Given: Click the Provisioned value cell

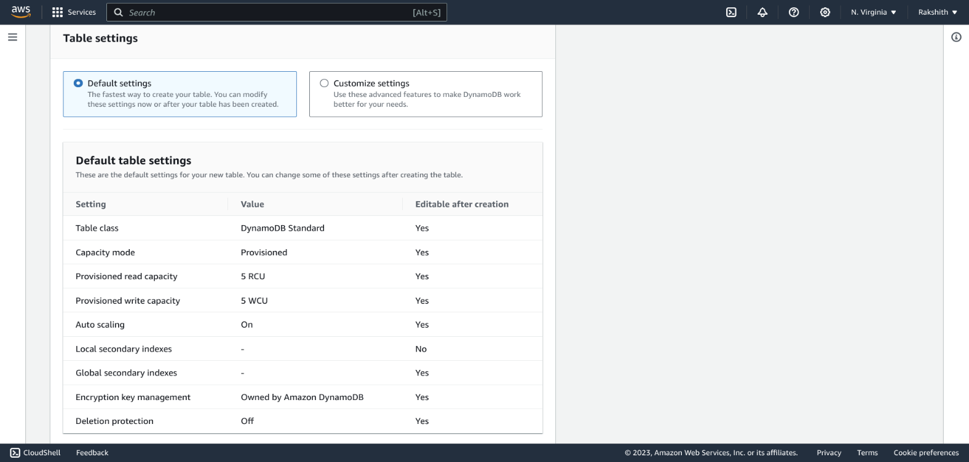Looking at the screenshot, I should click(x=264, y=252).
